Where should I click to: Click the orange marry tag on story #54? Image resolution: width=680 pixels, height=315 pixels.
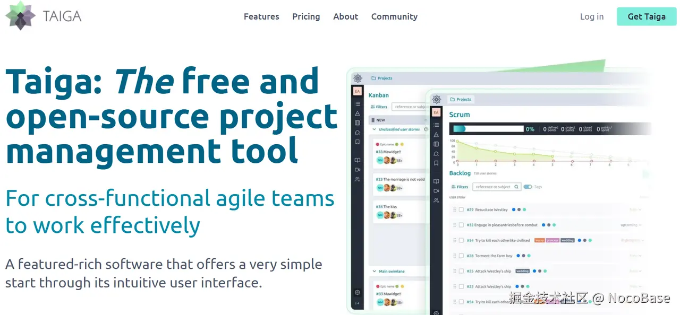click(x=539, y=240)
